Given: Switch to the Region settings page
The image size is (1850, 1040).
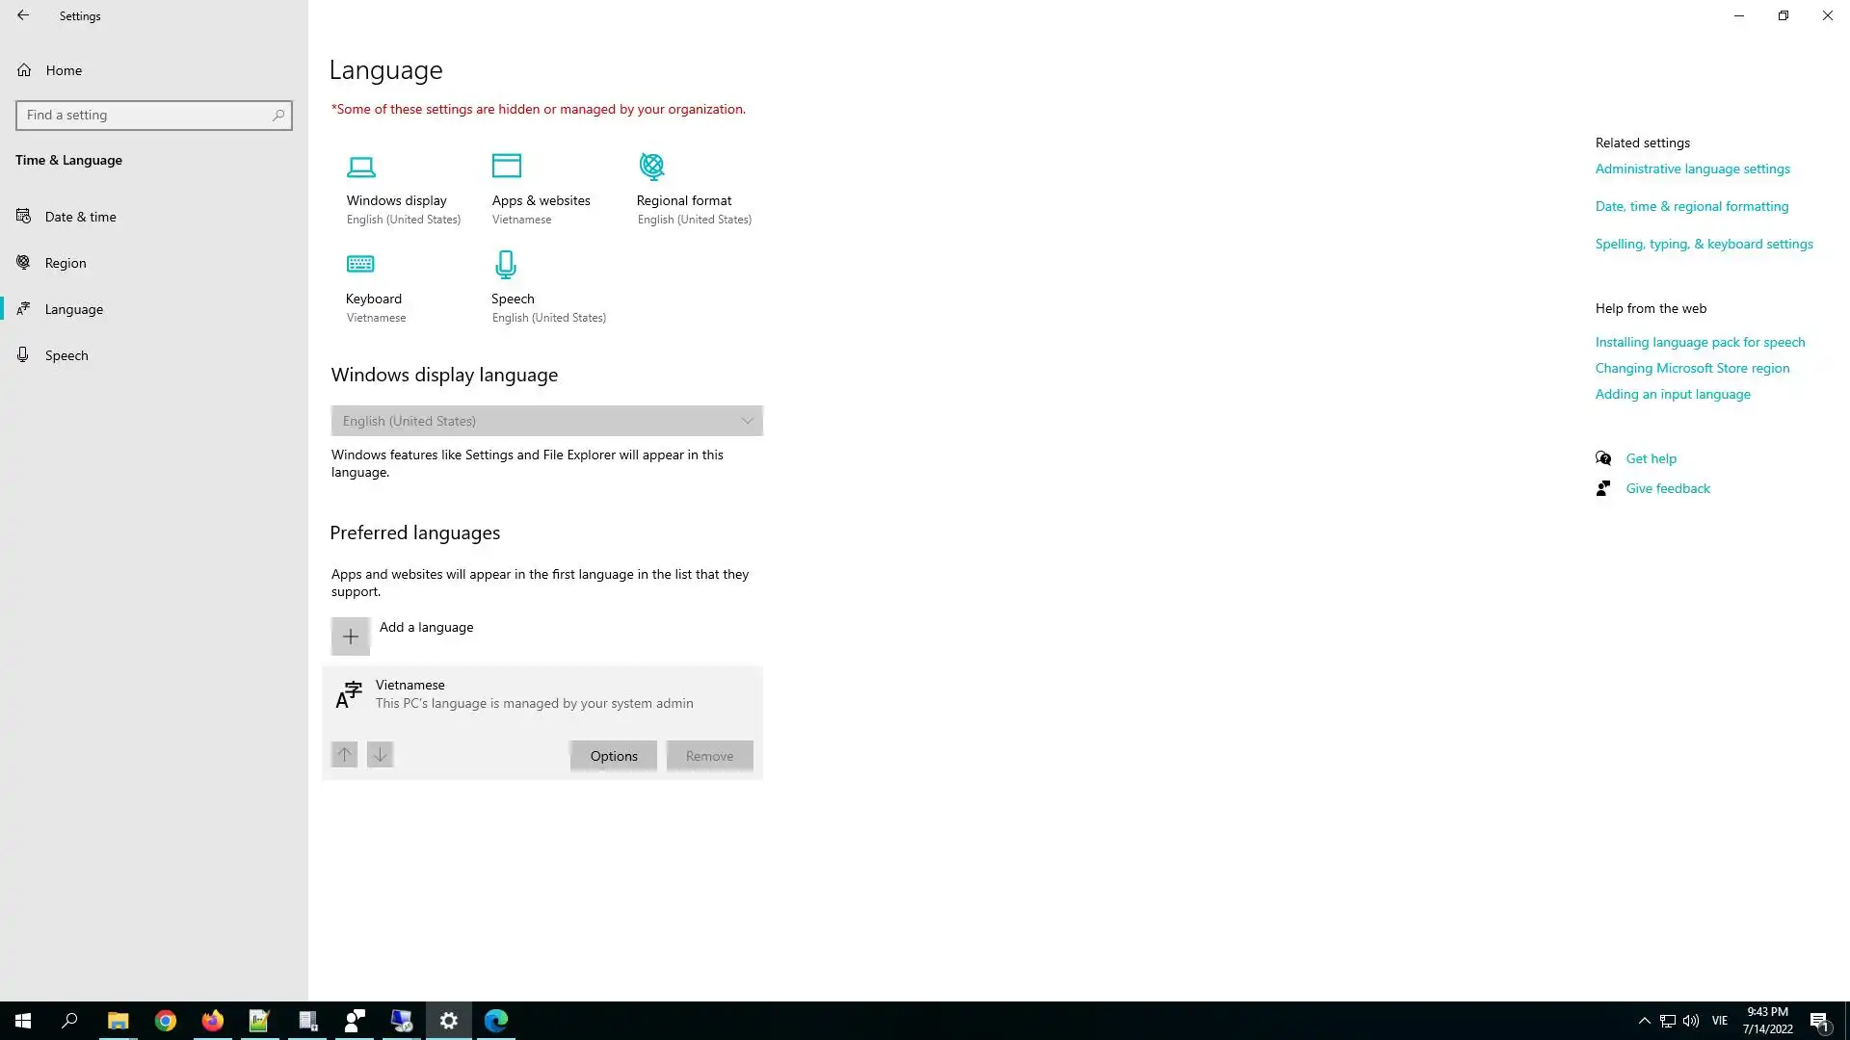Looking at the screenshot, I should (x=66, y=263).
